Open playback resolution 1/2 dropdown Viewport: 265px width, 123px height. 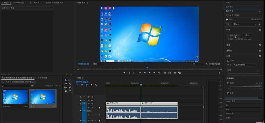(198, 64)
